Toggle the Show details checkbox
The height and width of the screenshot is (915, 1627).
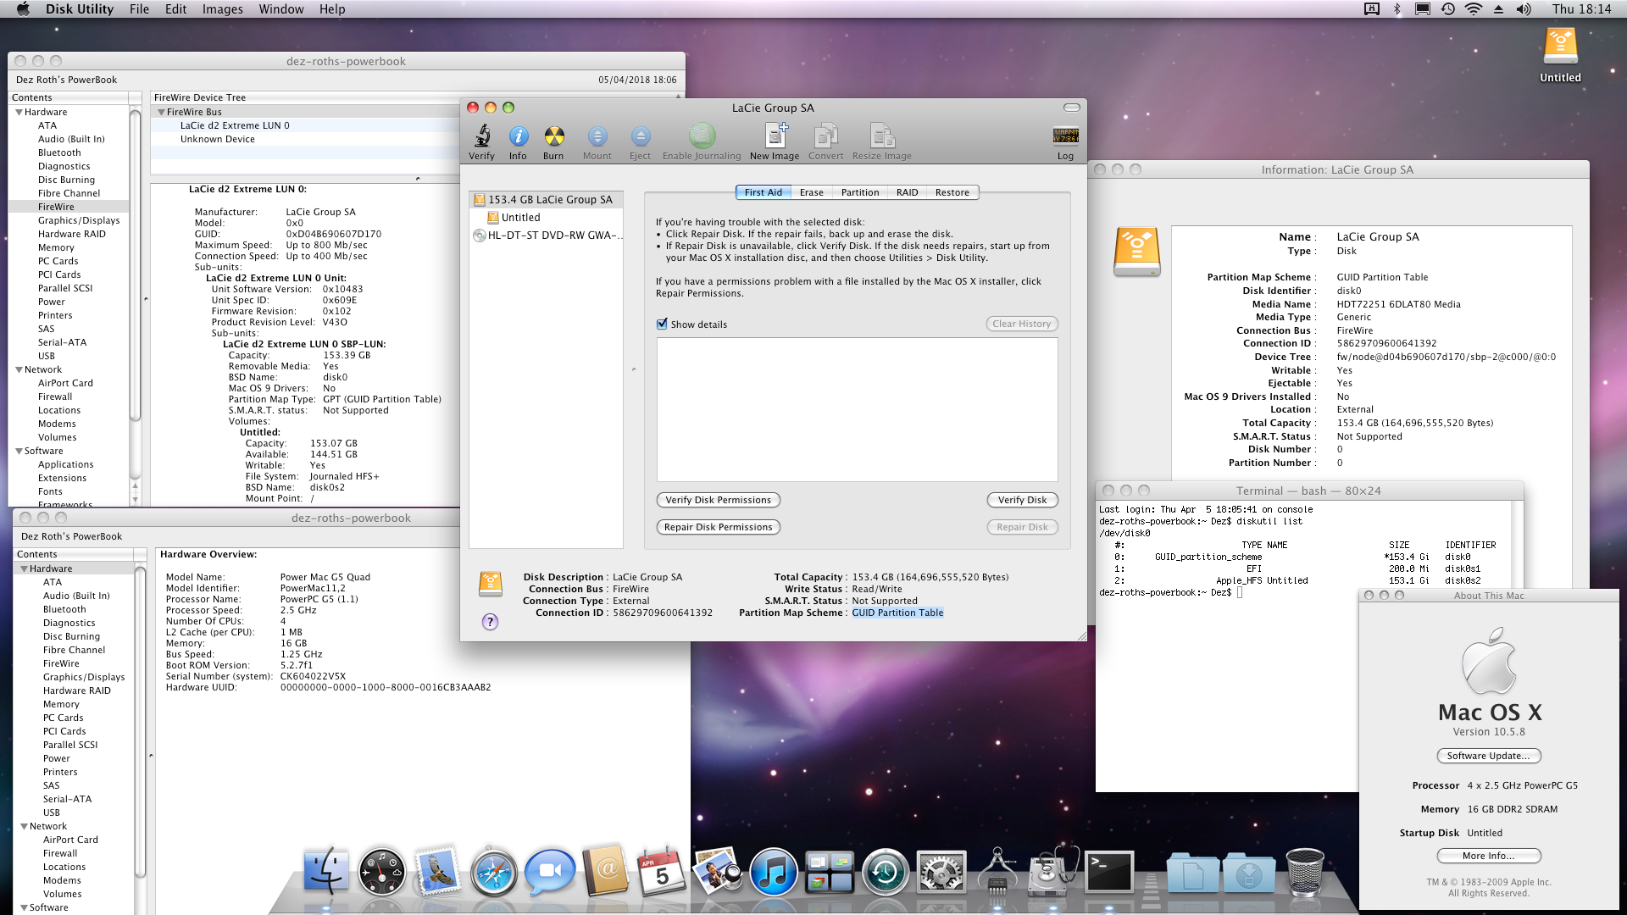pyautogui.click(x=660, y=324)
